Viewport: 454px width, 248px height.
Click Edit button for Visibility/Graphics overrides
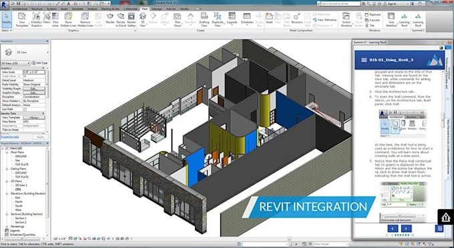tap(34, 88)
